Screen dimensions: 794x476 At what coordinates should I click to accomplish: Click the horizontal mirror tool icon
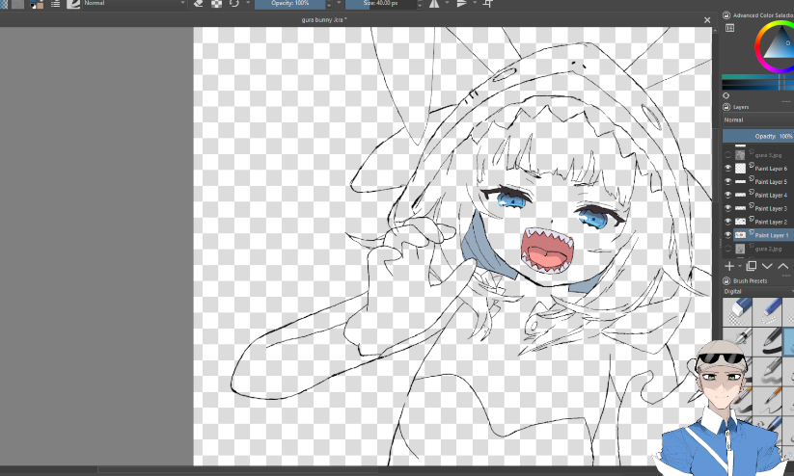pos(434,4)
